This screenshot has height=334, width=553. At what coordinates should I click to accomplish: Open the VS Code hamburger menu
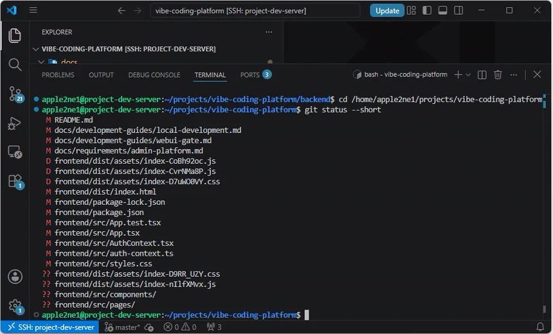pos(33,10)
